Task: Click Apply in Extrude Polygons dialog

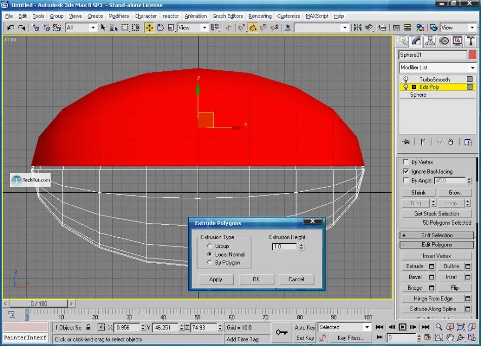Action: coord(216,279)
